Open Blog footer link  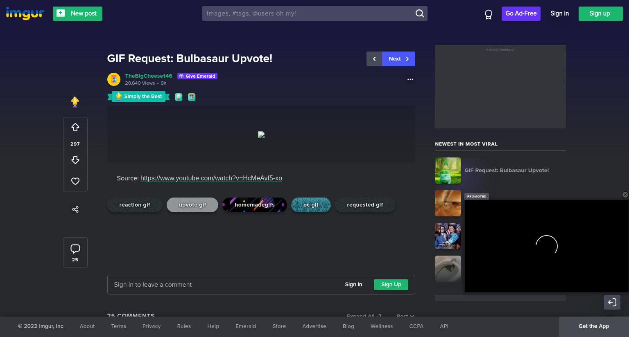tap(348, 326)
